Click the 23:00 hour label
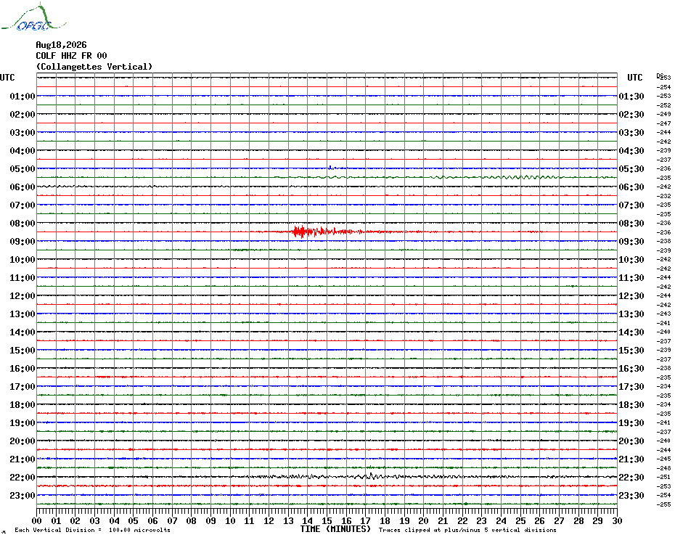The height and width of the screenshot is (540, 675). point(22,495)
